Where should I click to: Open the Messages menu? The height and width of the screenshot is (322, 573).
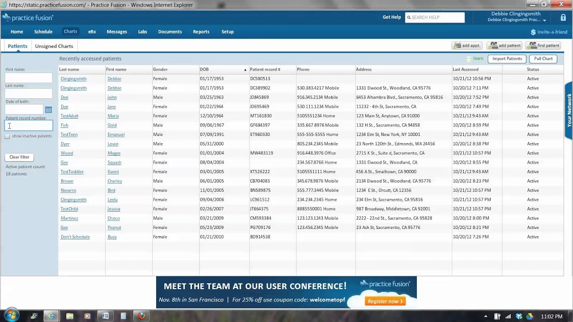click(x=117, y=32)
